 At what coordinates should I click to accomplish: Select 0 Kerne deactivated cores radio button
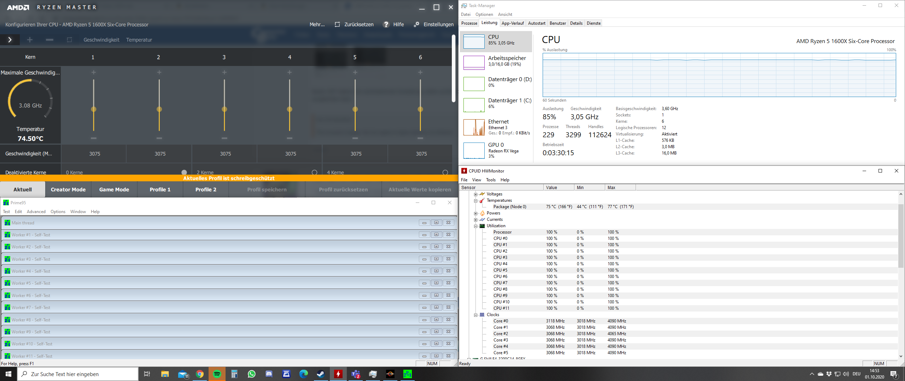184,173
